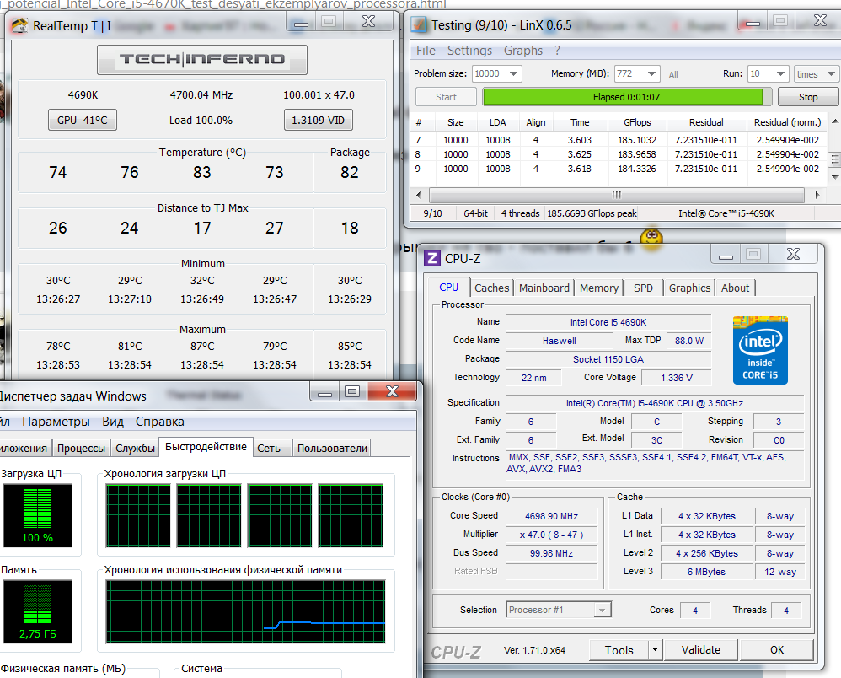Stop the LinX stress test
The width and height of the screenshot is (841, 678).
pyautogui.click(x=808, y=97)
